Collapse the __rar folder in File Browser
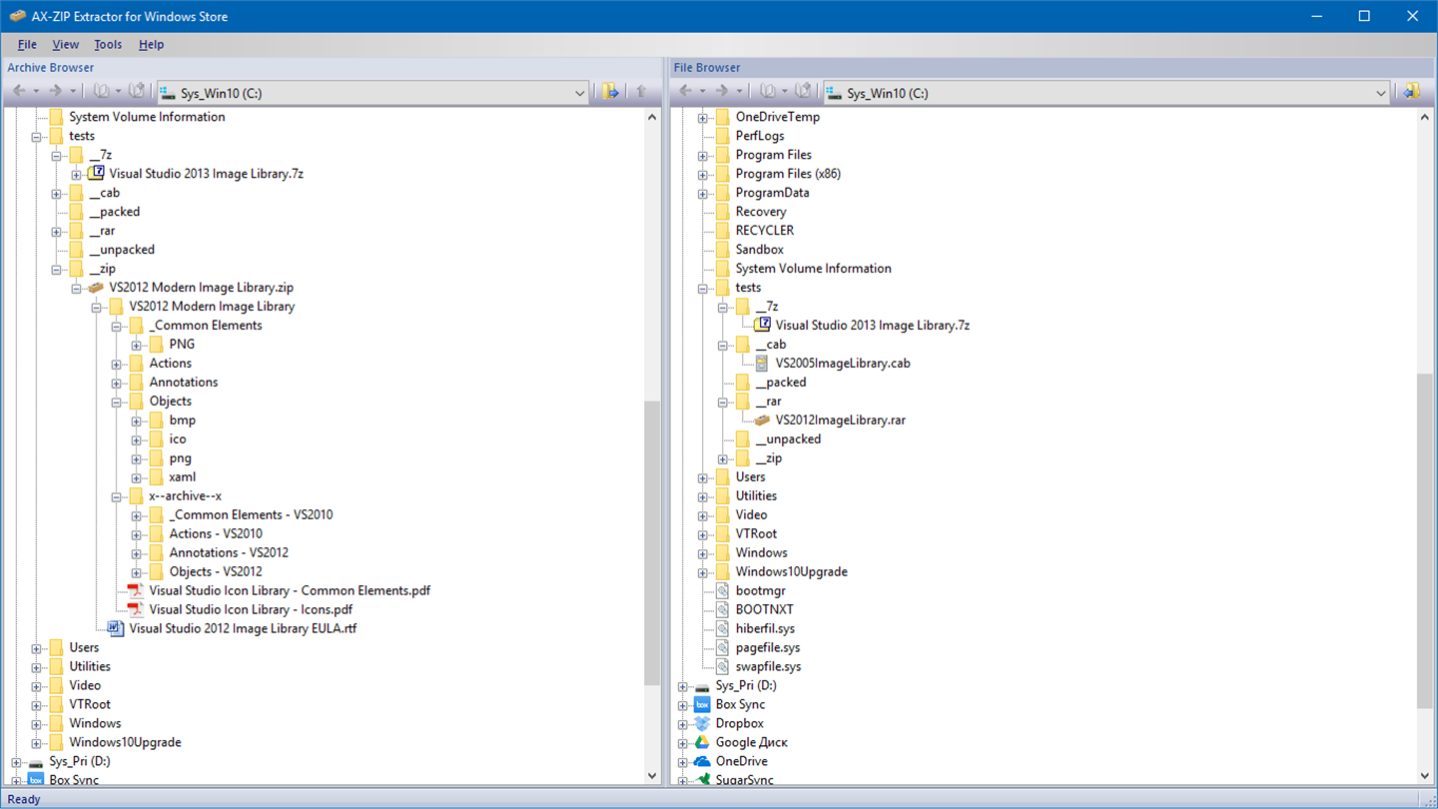 point(723,403)
